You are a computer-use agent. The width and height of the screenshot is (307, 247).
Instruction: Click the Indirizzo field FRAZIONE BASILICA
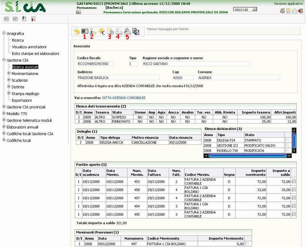118,78
